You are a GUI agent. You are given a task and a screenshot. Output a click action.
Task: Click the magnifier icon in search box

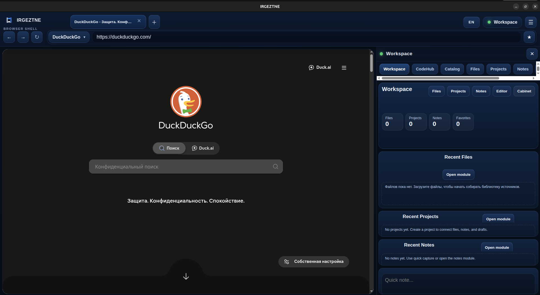276,167
